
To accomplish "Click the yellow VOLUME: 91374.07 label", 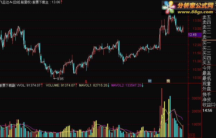I will 61,85.
